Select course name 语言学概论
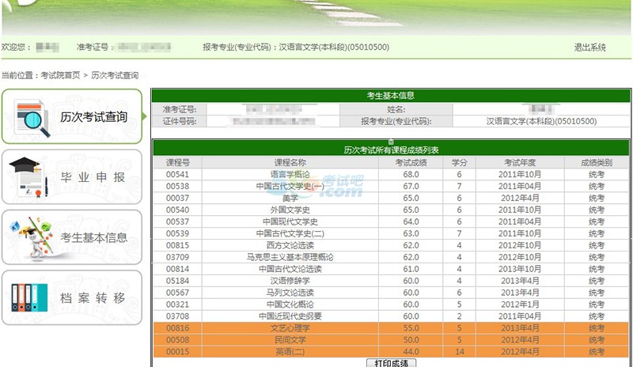Image resolution: width=633 pixels, height=367 pixels. (290, 175)
